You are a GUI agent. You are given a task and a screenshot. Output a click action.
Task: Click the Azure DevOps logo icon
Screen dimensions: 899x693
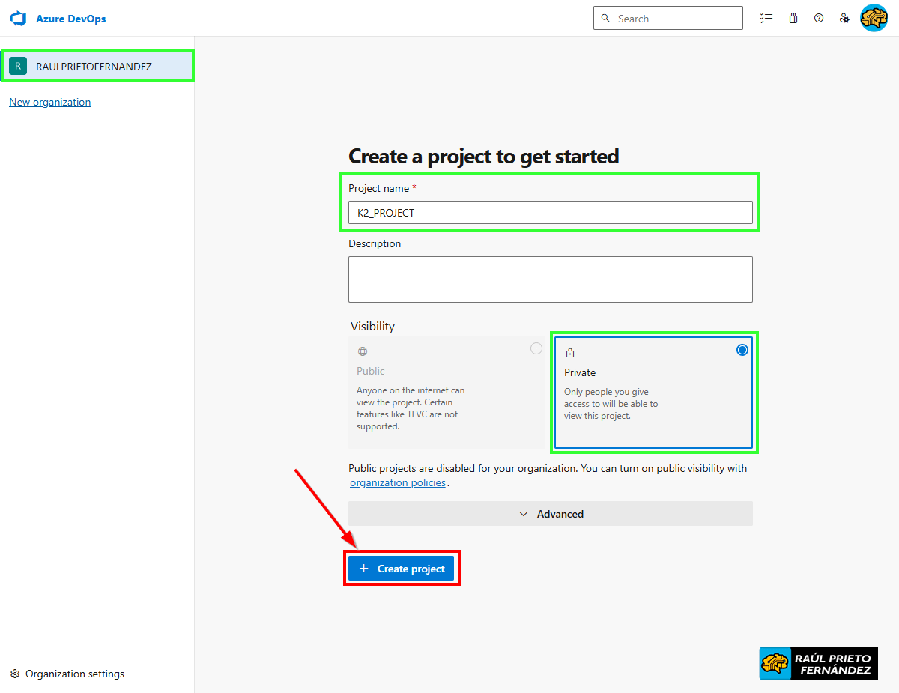pos(18,19)
